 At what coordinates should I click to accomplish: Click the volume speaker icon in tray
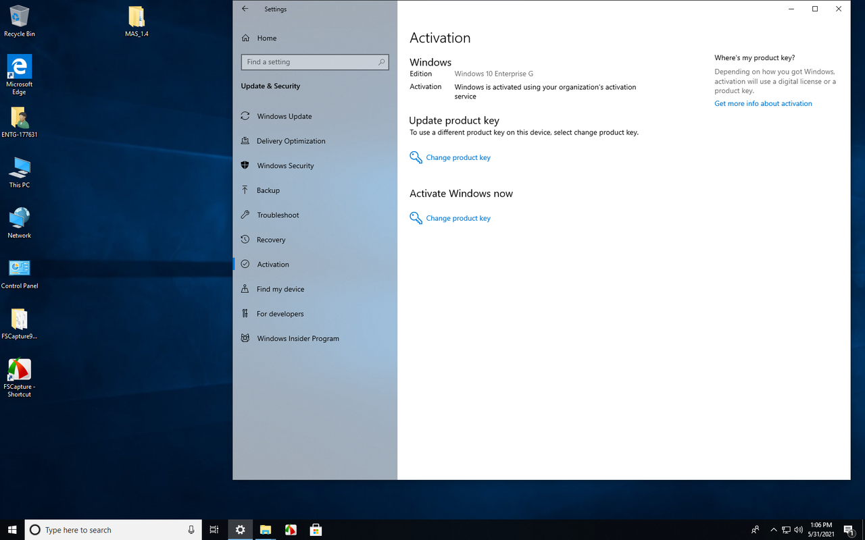click(799, 530)
